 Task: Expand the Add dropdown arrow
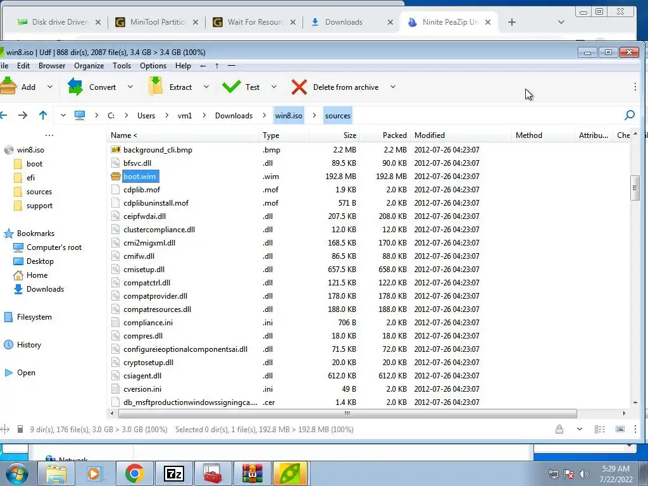click(50, 87)
